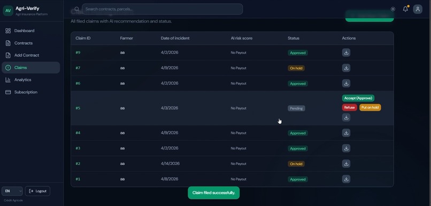Screen dimensions: 431x206
Task: Open claim ID #3
Action: 78,148
